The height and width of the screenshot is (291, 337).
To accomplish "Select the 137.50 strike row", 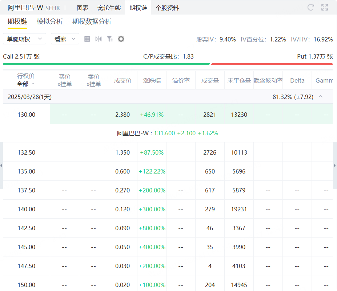I will tap(168, 190).
